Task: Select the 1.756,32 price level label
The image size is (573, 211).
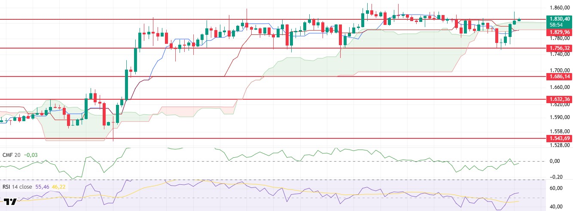Action: [558, 48]
